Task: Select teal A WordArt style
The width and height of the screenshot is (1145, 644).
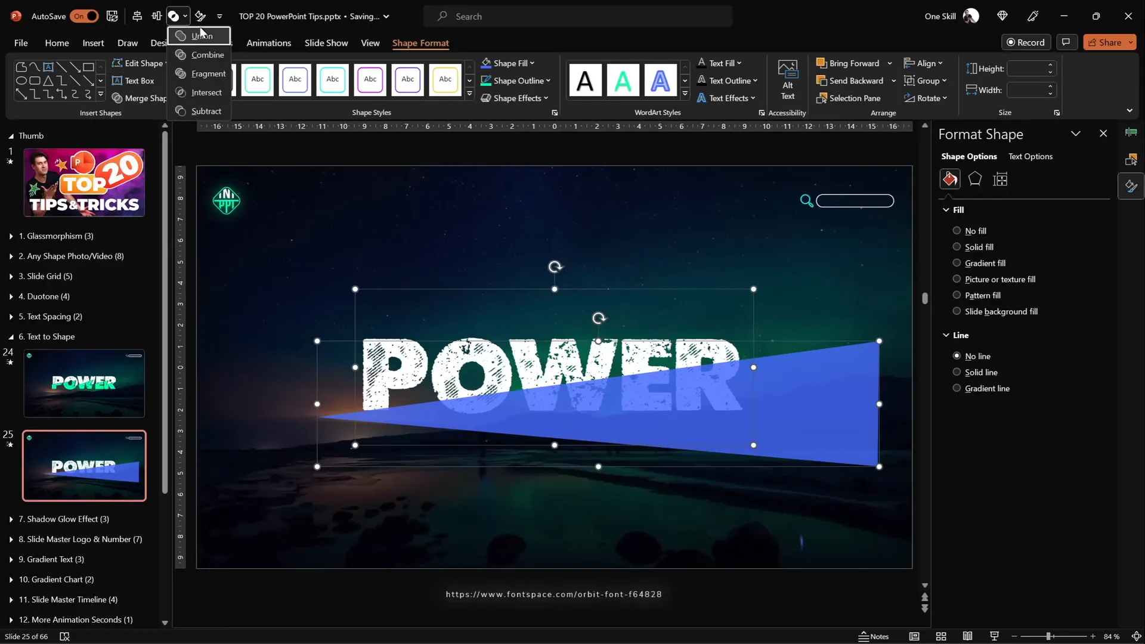Action: [x=623, y=80]
